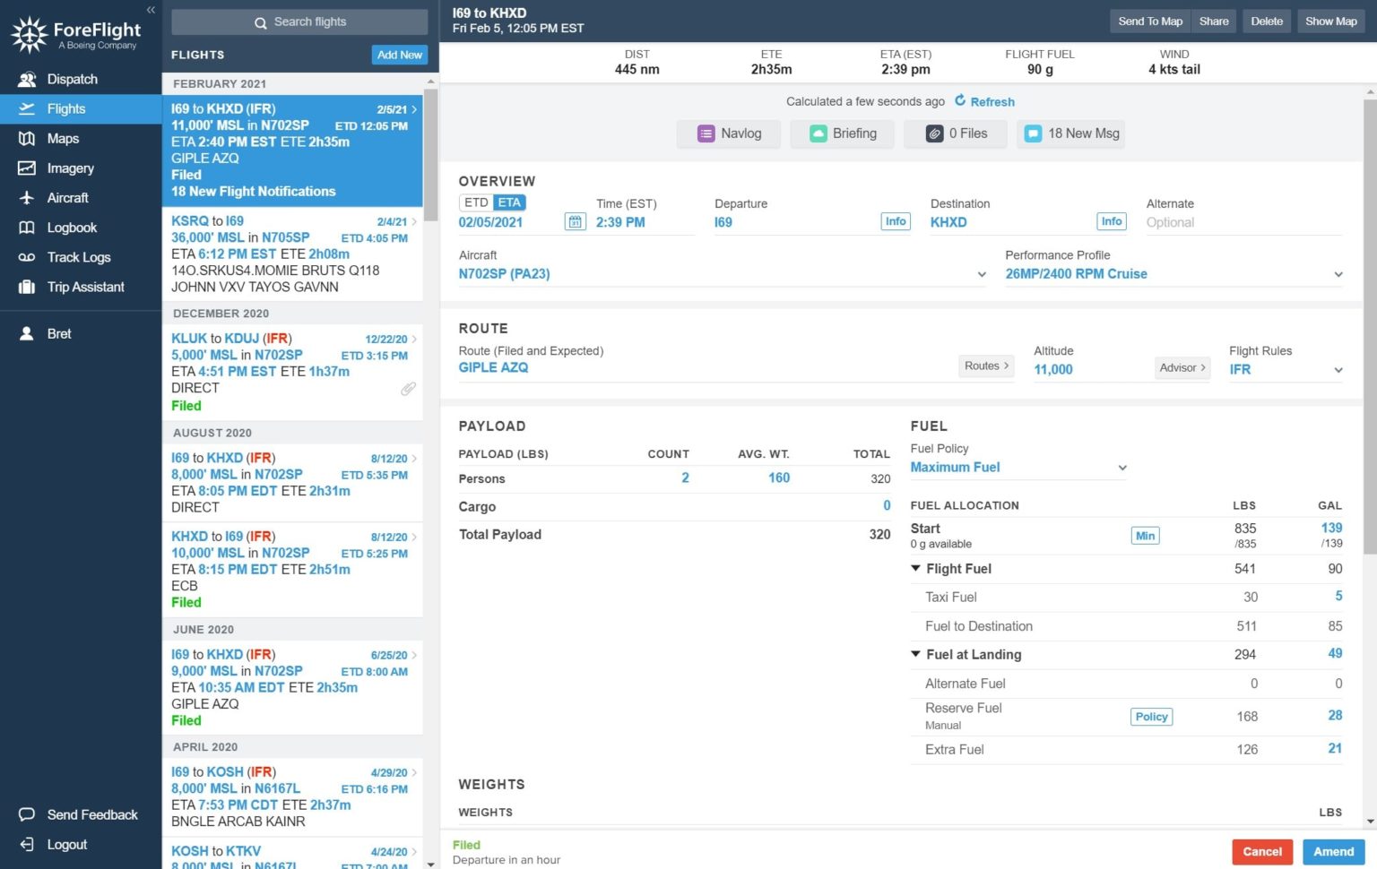Viewport: 1377px width, 869px height.
Task: Open the Navlog panel
Action: (x=728, y=133)
